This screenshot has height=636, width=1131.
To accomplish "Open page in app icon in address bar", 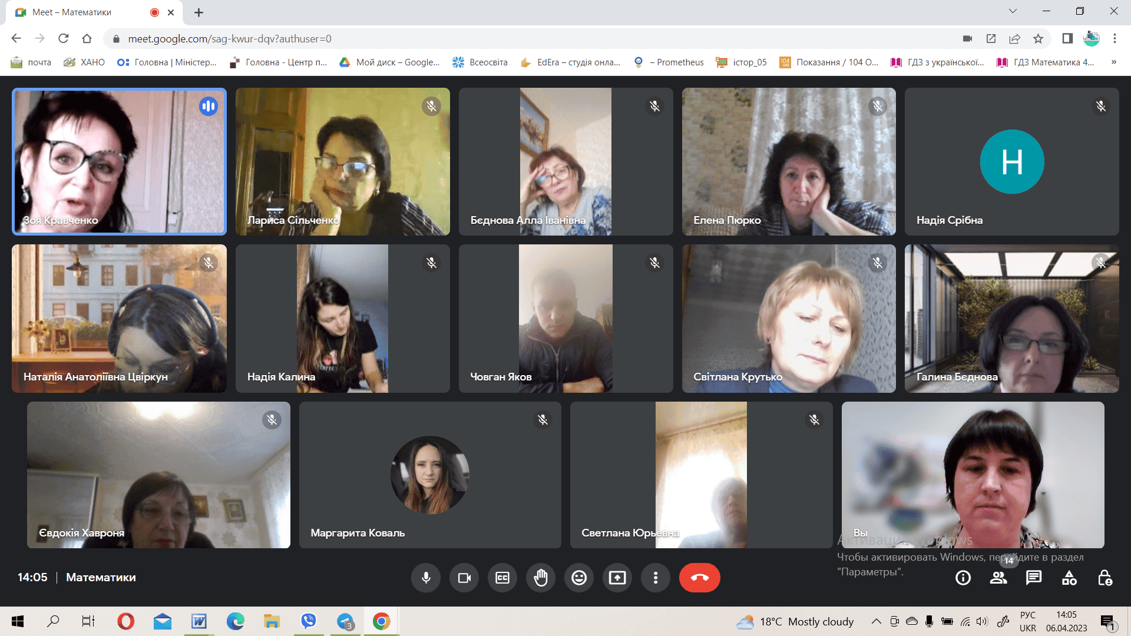I will [x=991, y=38].
